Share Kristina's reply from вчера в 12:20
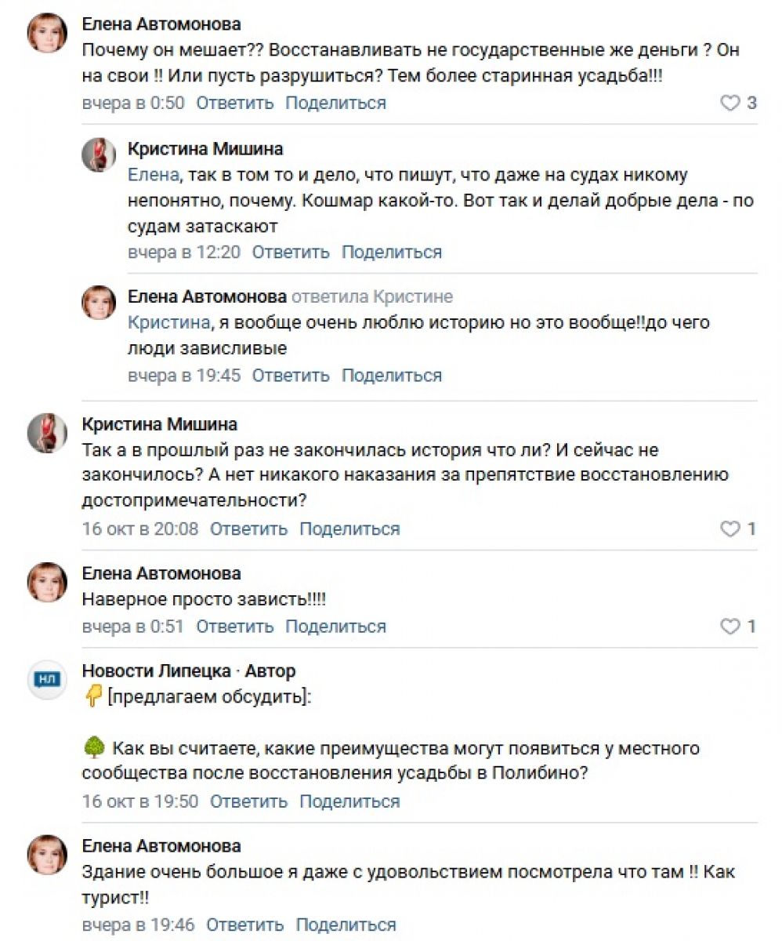 (392, 252)
